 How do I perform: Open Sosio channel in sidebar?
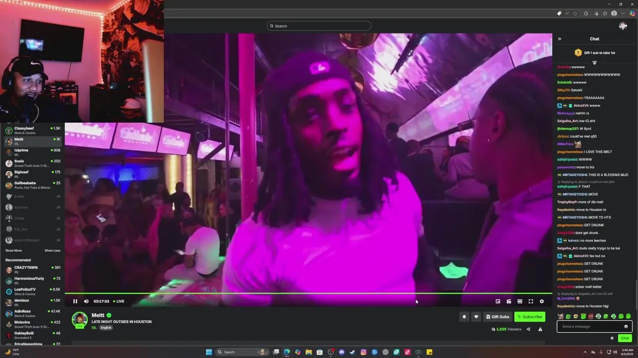point(32,163)
